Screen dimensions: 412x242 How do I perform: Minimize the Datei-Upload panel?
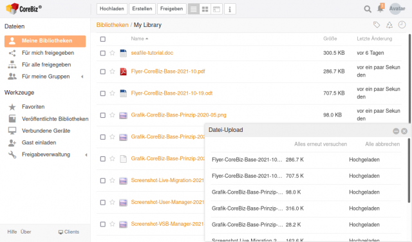pos(396,131)
